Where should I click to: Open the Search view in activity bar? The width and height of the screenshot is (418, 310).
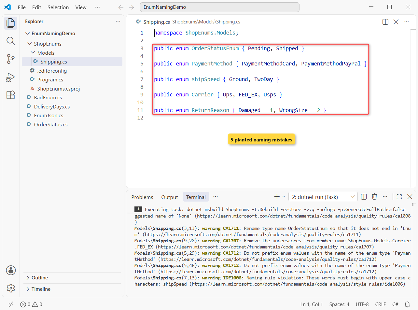11,41
